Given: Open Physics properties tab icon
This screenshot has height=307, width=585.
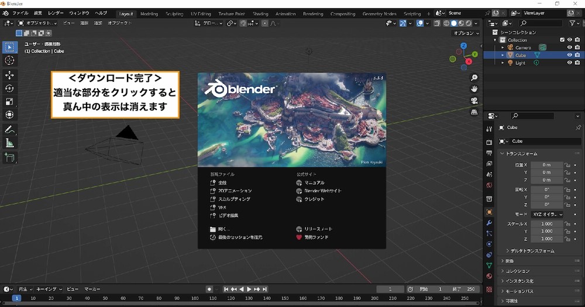Looking at the screenshot, I should 489,244.
